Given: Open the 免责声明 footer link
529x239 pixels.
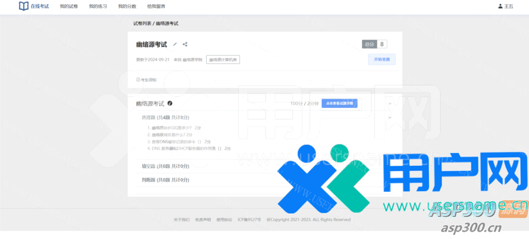Looking at the screenshot, I should [x=203, y=219].
